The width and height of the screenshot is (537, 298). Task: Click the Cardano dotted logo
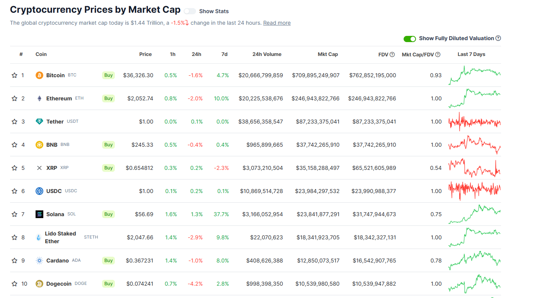coord(39,261)
